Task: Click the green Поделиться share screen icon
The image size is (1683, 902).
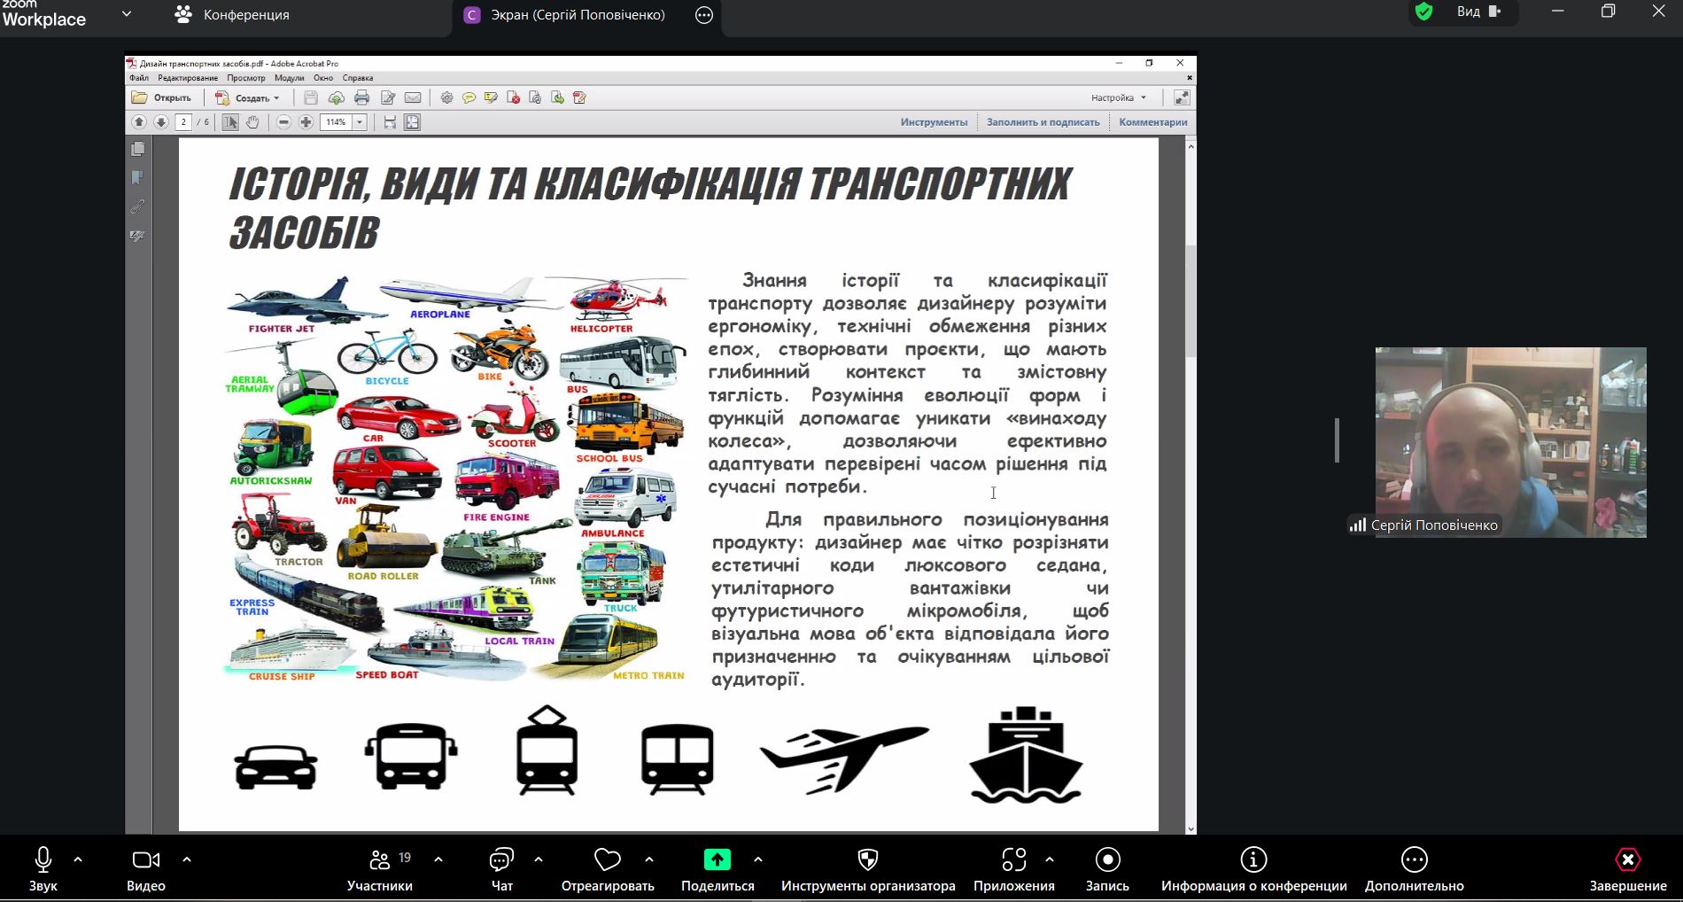Action: [717, 860]
